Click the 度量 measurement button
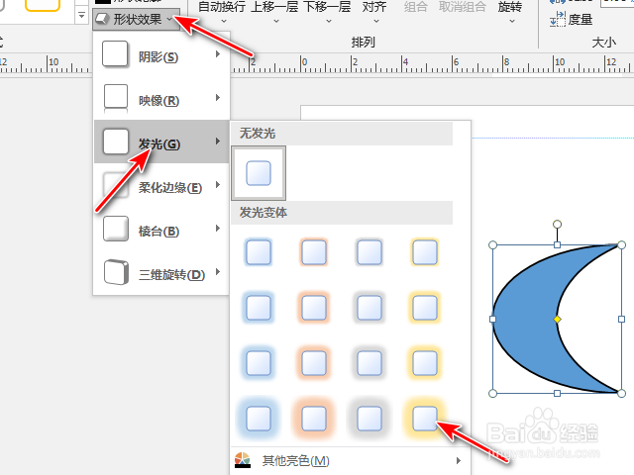Screen dimensions: 634x475 click(572, 19)
